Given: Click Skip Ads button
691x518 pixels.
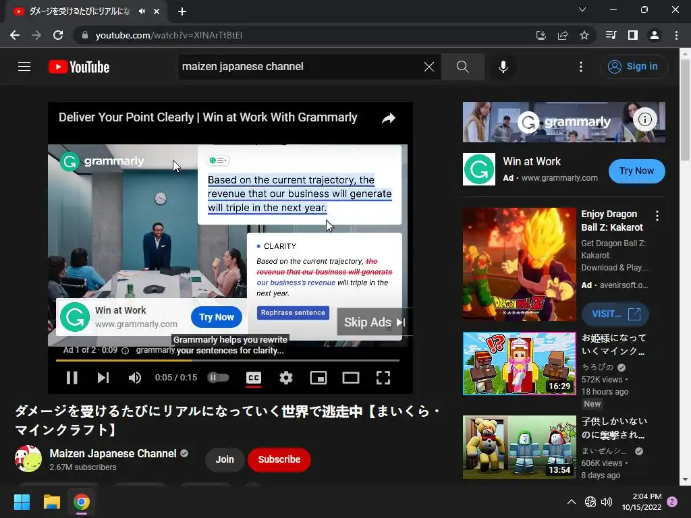Looking at the screenshot, I should 375,322.
